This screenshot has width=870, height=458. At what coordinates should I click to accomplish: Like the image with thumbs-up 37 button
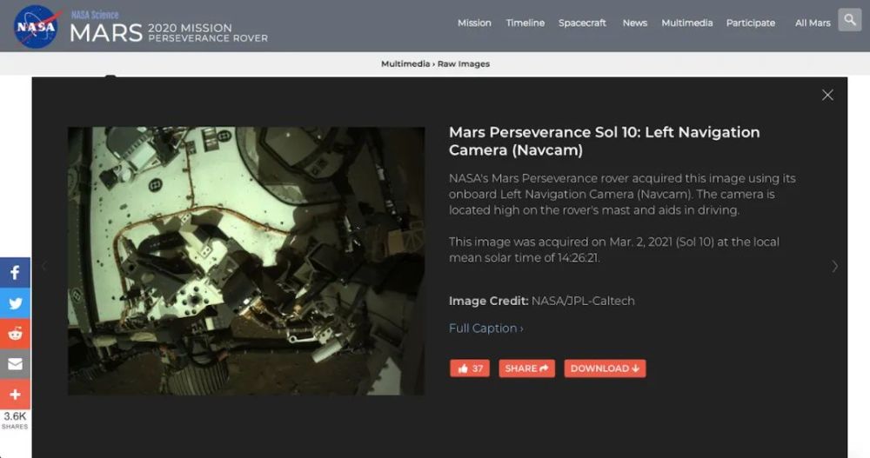(470, 368)
